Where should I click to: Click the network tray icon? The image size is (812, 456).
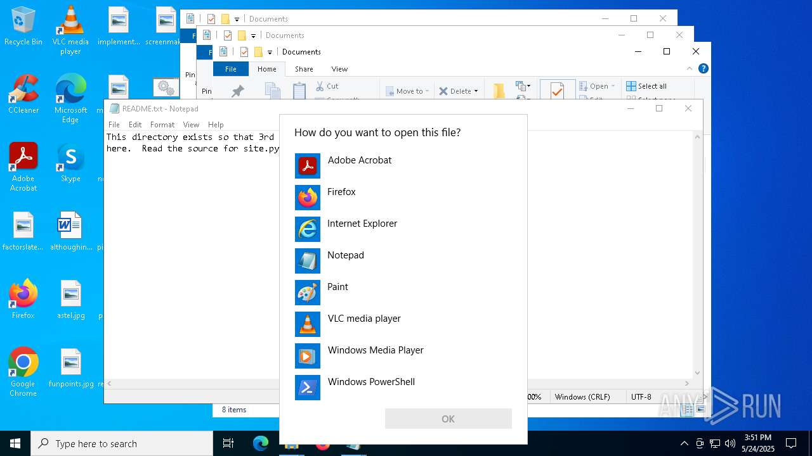click(x=715, y=443)
